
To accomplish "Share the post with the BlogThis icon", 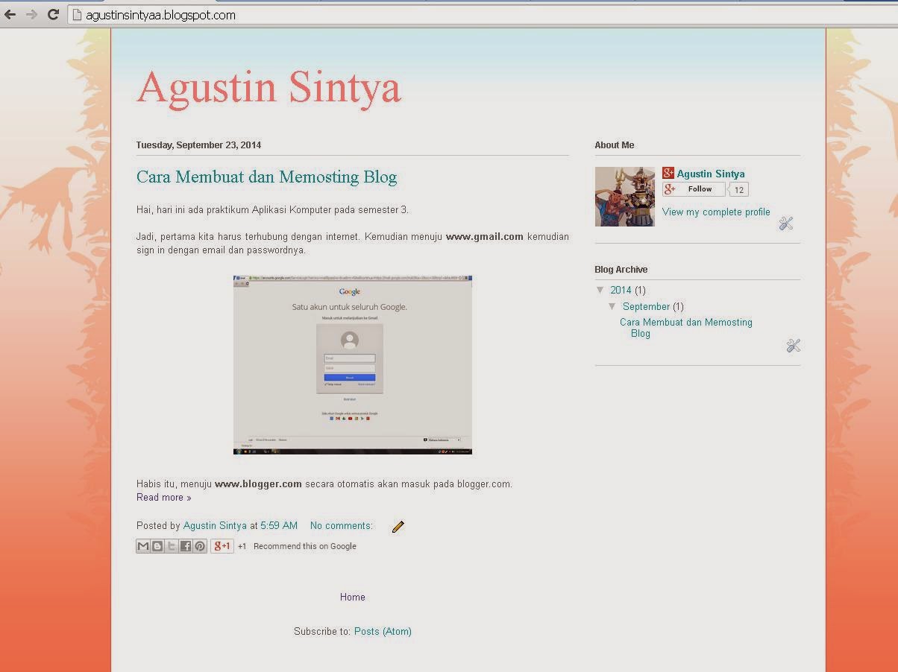I will pos(157,546).
